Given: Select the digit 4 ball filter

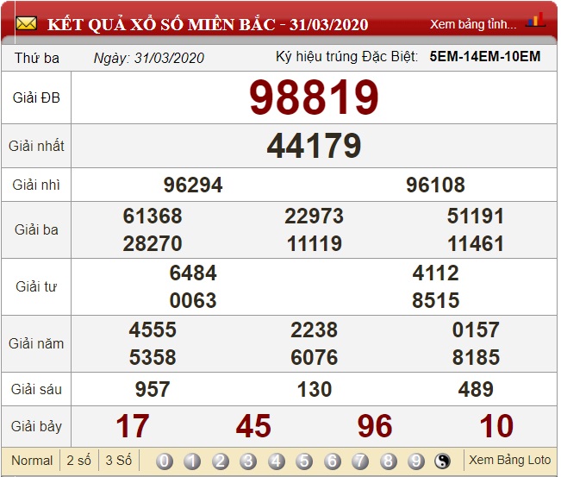Looking at the screenshot, I should click(x=277, y=461).
